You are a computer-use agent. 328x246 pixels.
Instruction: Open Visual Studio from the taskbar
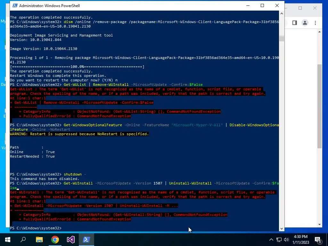[x=71, y=240]
